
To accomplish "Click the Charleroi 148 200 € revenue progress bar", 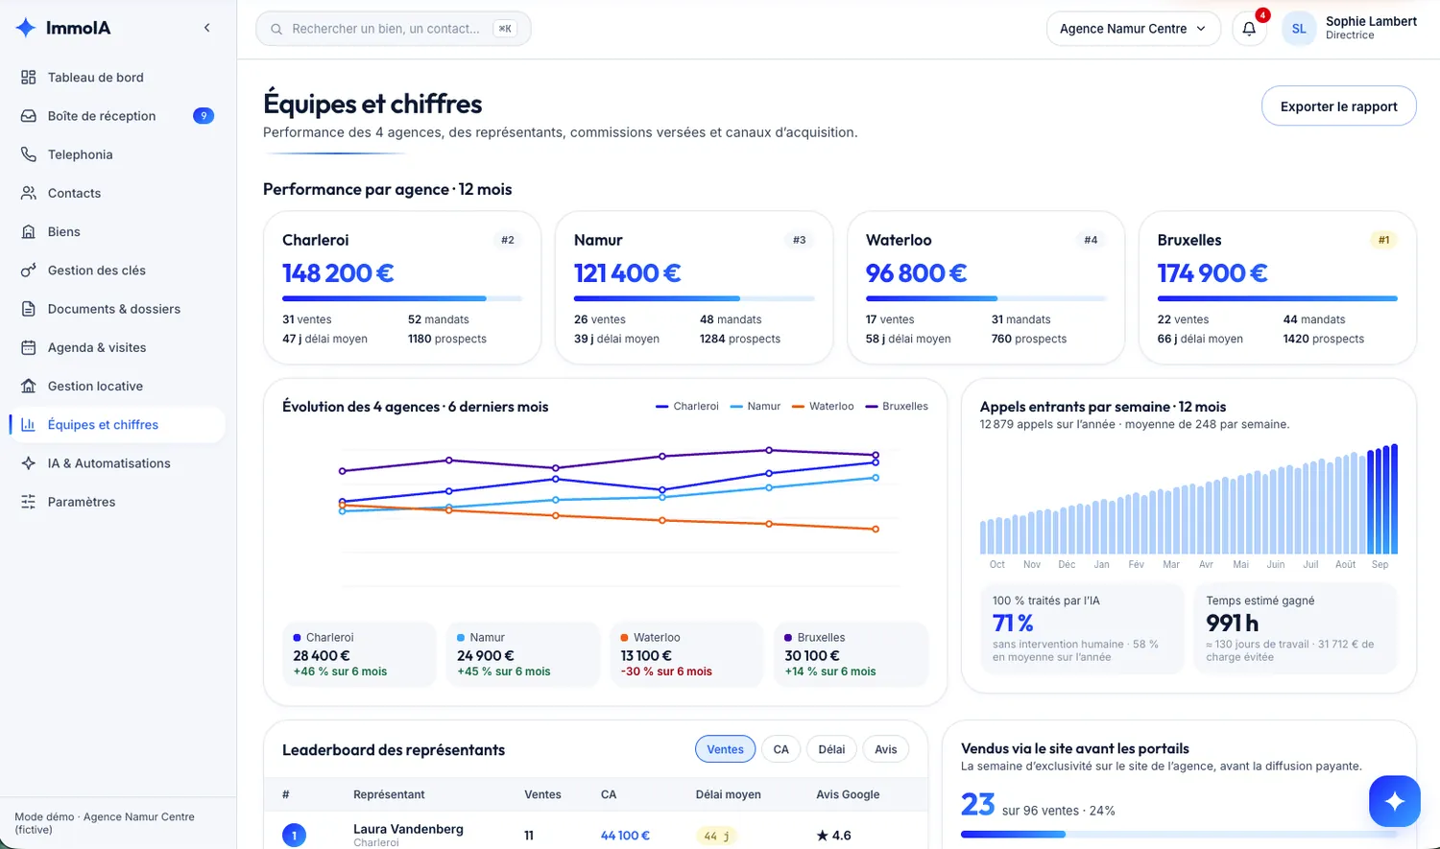I will click(401, 299).
